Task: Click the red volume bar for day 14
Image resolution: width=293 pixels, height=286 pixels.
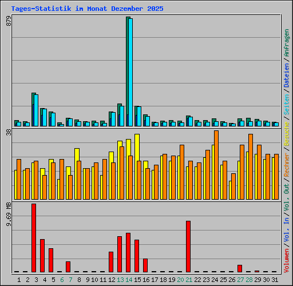Action: (x=128, y=252)
